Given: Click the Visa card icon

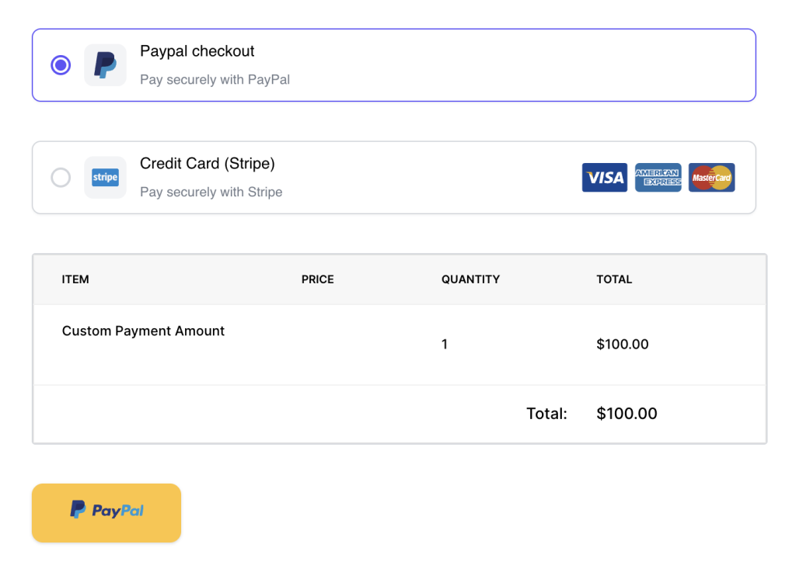Looking at the screenshot, I should [x=604, y=177].
